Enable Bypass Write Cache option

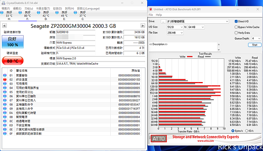coord(236,27)
